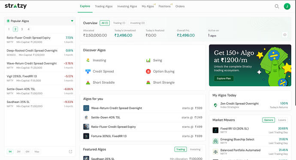Image resolution: width=296 pixels, height=160 pixels.
Task: Click the Overall PnL ₹2,496.00 value
Action: click(186, 35)
